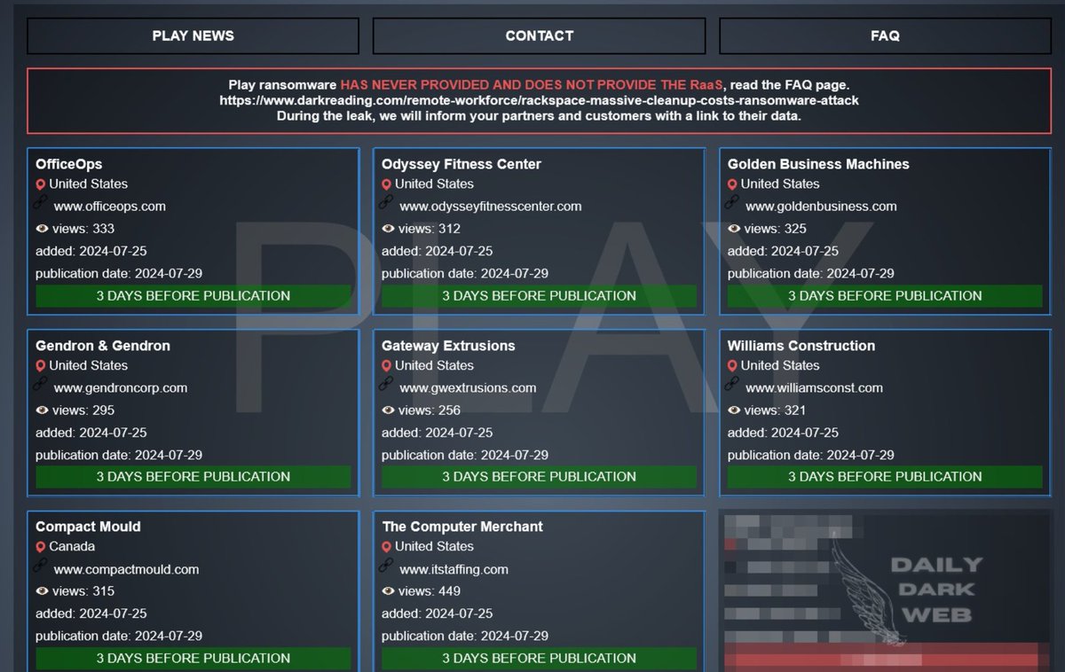Click the link icon beside www.gendroncorp.com

40,385
